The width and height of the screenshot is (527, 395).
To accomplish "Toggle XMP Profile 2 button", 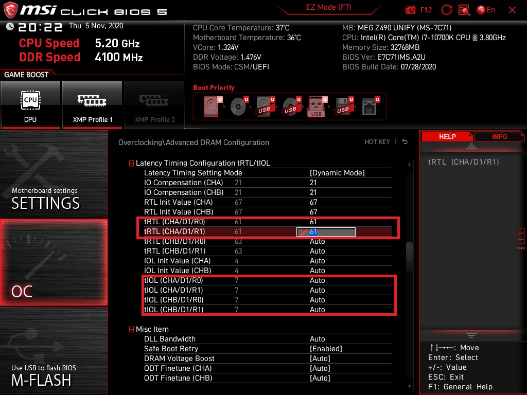I will [154, 105].
